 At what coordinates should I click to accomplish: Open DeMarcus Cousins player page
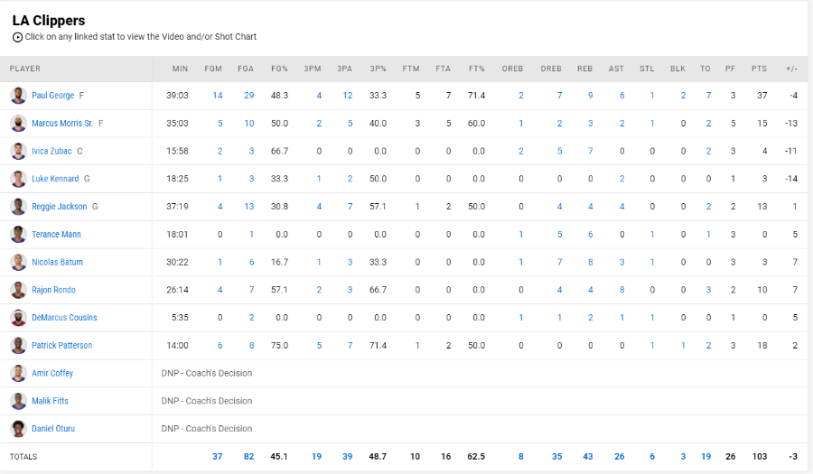pyautogui.click(x=64, y=318)
